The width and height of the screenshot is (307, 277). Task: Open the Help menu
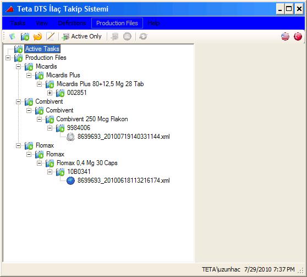click(153, 23)
